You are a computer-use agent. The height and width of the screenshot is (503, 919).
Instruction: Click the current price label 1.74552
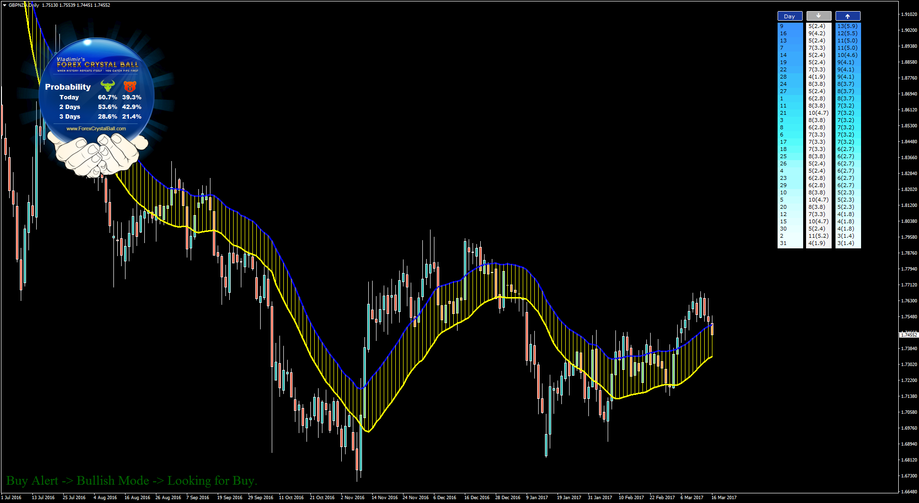(x=908, y=335)
